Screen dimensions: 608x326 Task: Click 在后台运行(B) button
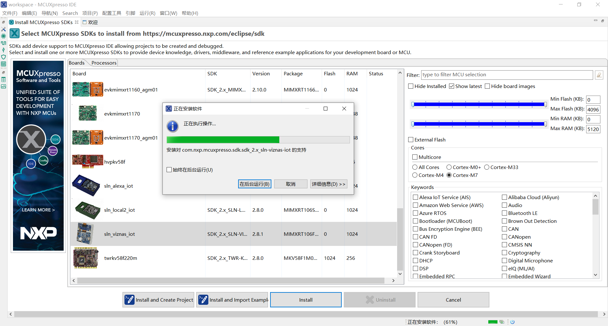tap(255, 184)
